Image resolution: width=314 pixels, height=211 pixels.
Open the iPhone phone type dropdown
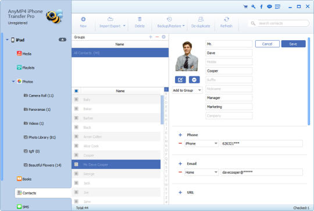click(201, 143)
